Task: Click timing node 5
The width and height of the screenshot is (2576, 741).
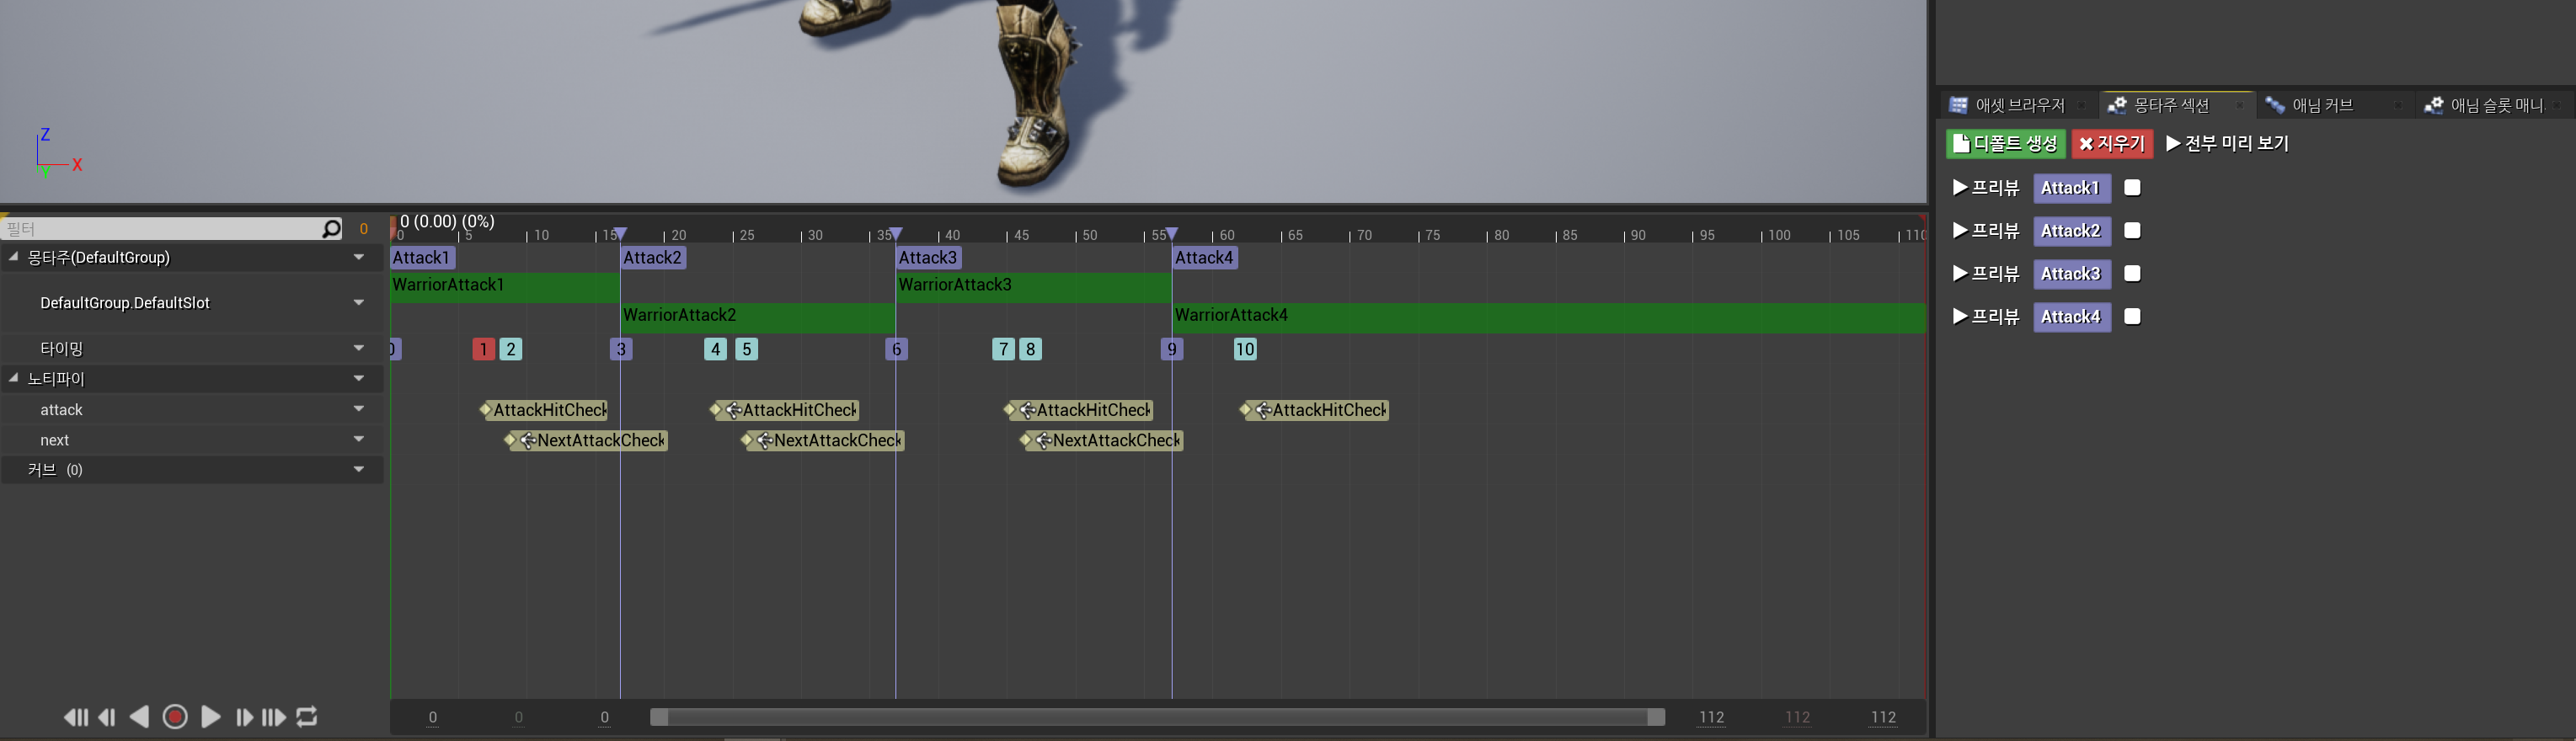Action: [747, 349]
